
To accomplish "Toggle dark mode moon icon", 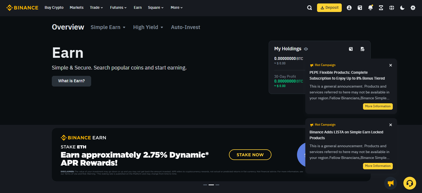I will click(402, 8).
